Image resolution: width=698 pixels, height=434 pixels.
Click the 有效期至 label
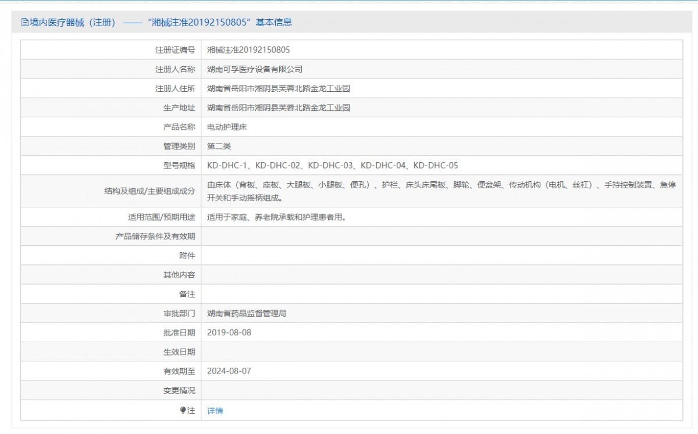(x=179, y=371)
